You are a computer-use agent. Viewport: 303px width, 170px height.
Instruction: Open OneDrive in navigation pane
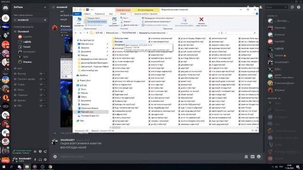point(83,76)
